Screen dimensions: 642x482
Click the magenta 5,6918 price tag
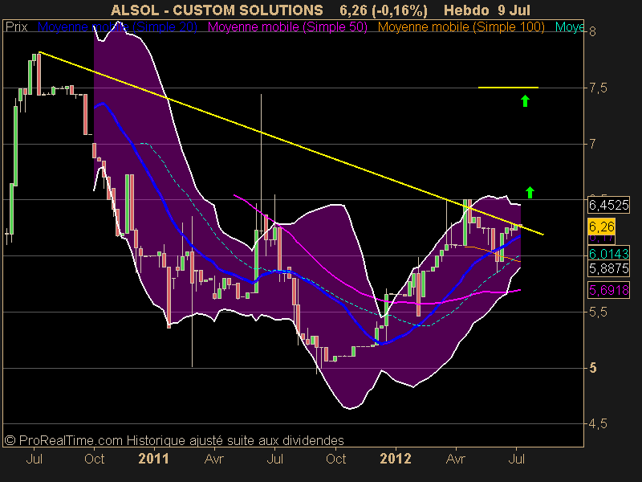(608, 290)
